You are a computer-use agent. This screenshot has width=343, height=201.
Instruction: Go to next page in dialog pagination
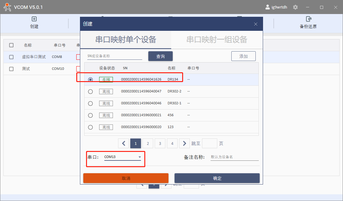coord(184,143)
